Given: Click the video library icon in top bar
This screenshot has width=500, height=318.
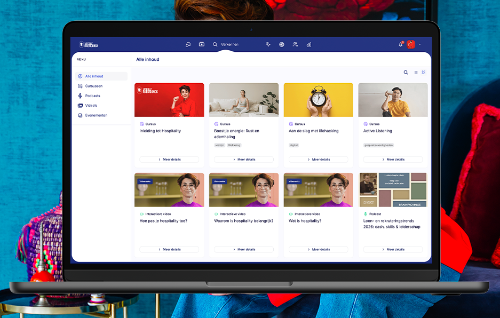Looking at the screenshot, I should pos(202,44).
